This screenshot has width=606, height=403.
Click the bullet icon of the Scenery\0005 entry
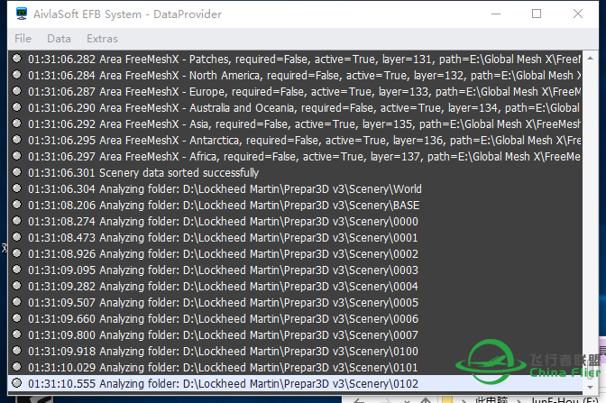[x=16, y=302]
